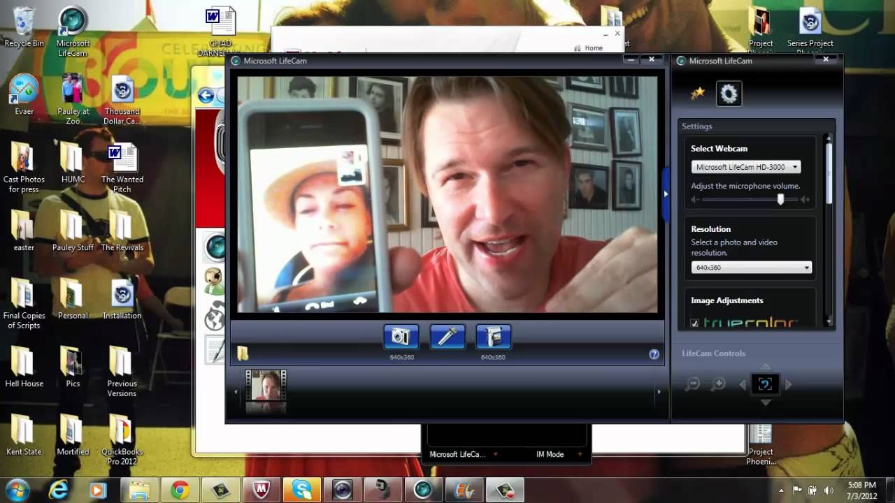Viewport: 895px width, 503px height.
Task: Collapse the dashboard with the blue side arrow
Action: [x=666, y=194]
